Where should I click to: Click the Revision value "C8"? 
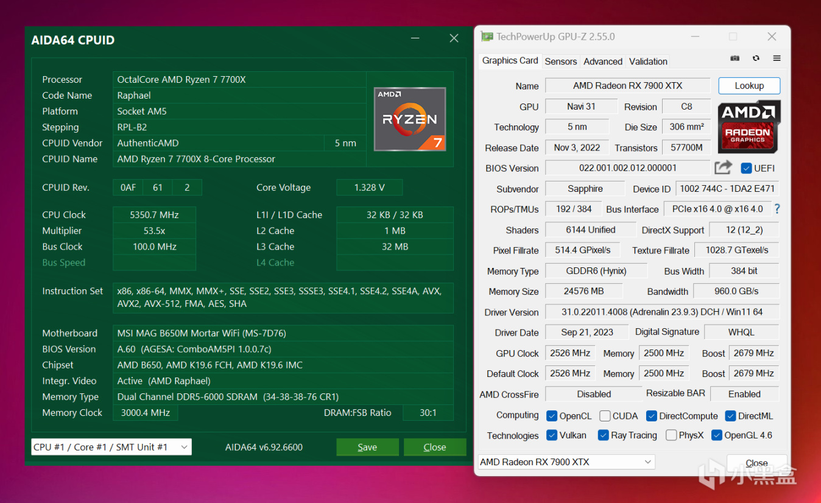coord(686,106)
